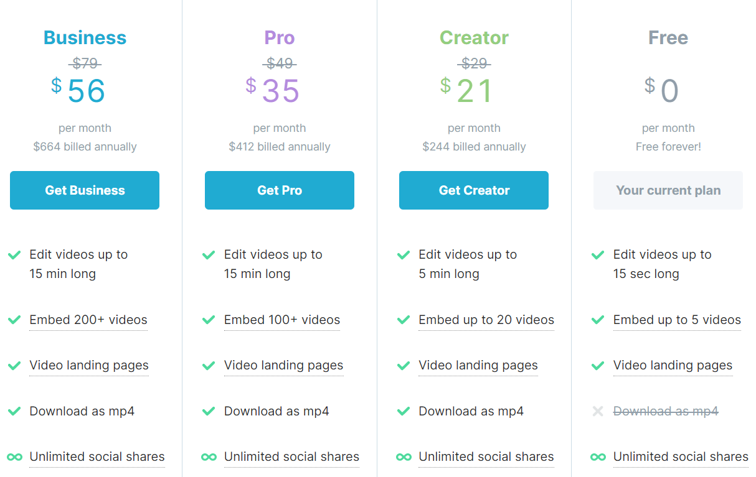This screenshot has width=756, height=477.
Task: Click the infinity icon in Free column
Action: (598, 457)
